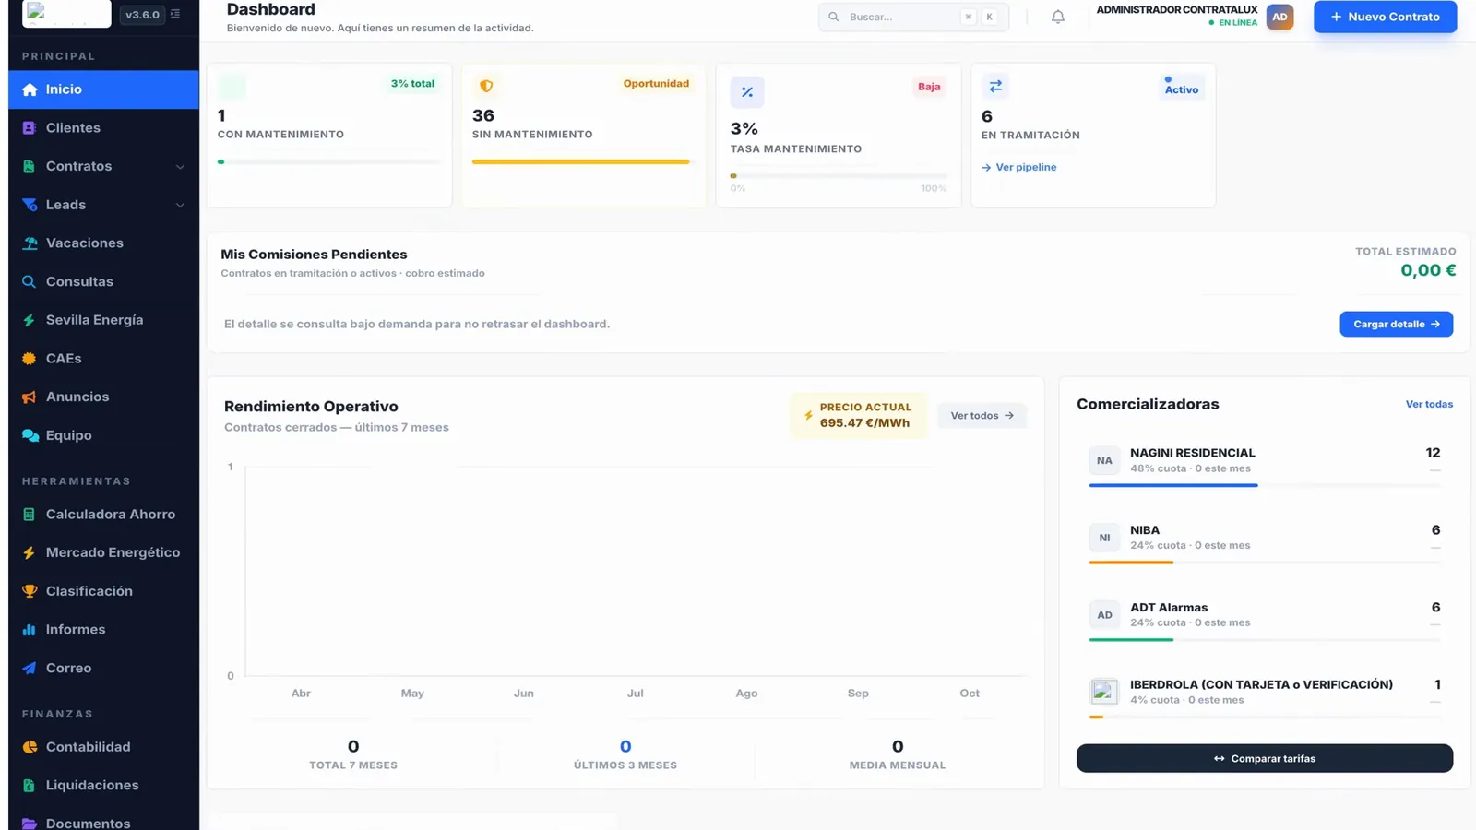The width and height of the screenshot is (1476, 830).
Task: Click the Sin Mantenimiento yellow progress bar
Action: [x=580, y=161]
